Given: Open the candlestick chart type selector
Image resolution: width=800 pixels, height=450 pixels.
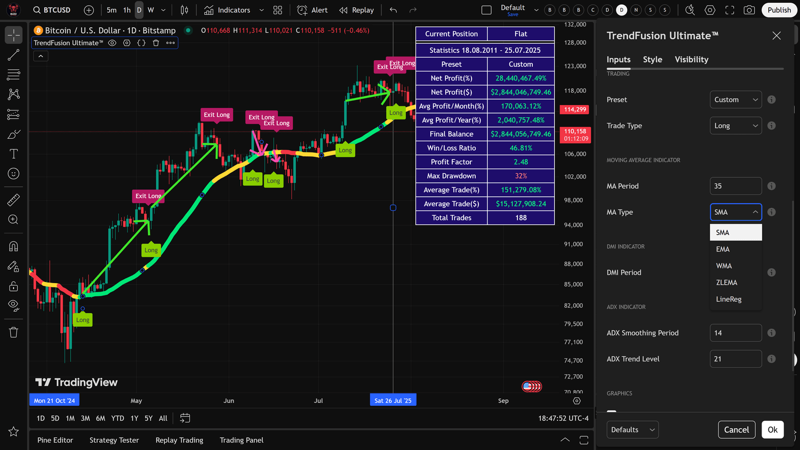Looking at the screenshot, I should click(x=184, y=10).
